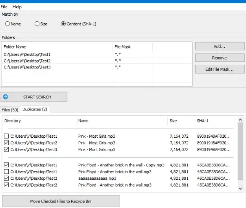The width and height of the screenshot is (246, 208).
Task: Switch to the Duplicates (2) tab
Action: point(35,110)
